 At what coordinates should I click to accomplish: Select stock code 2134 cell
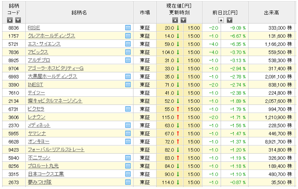click(14, 101)
